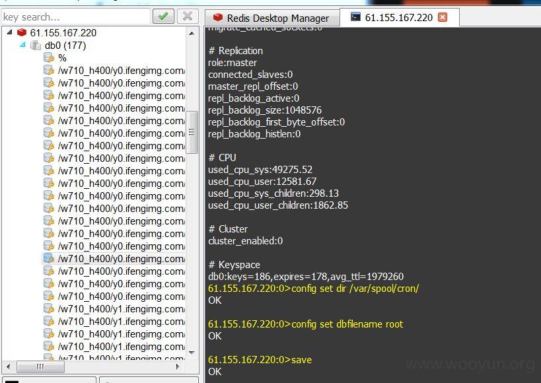Click the yellow 'save' command line
Image resolution: width=541 pixels, height=383 pixels.
pyautogui.click(x=260, y=360)
